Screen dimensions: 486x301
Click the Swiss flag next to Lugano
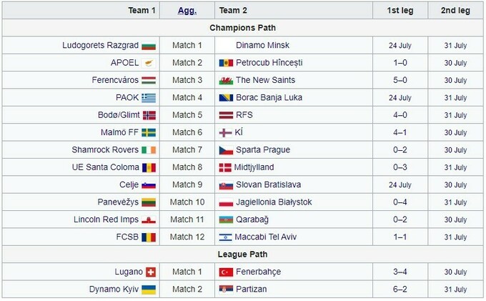click(x=150, y=272)
